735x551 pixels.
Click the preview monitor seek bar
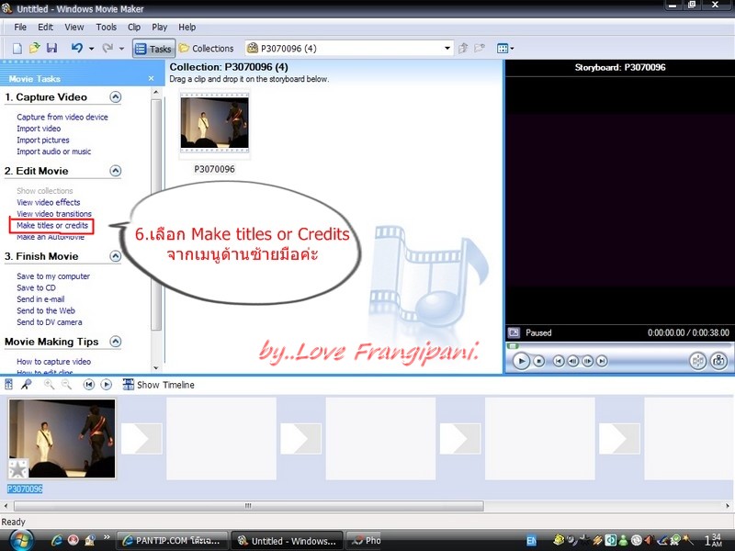[618, 346]
